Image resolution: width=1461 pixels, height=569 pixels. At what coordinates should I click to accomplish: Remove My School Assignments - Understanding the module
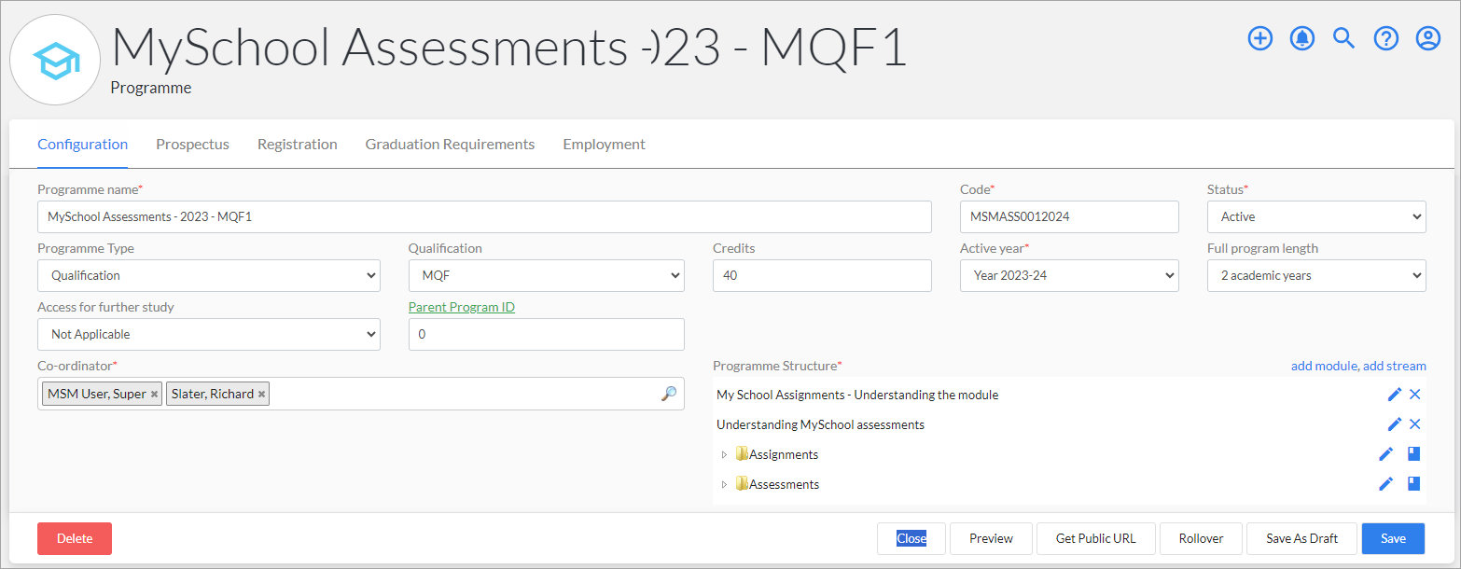point(1414,395)
